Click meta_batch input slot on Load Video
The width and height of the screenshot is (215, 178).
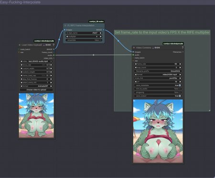click(x=19, y=49)
